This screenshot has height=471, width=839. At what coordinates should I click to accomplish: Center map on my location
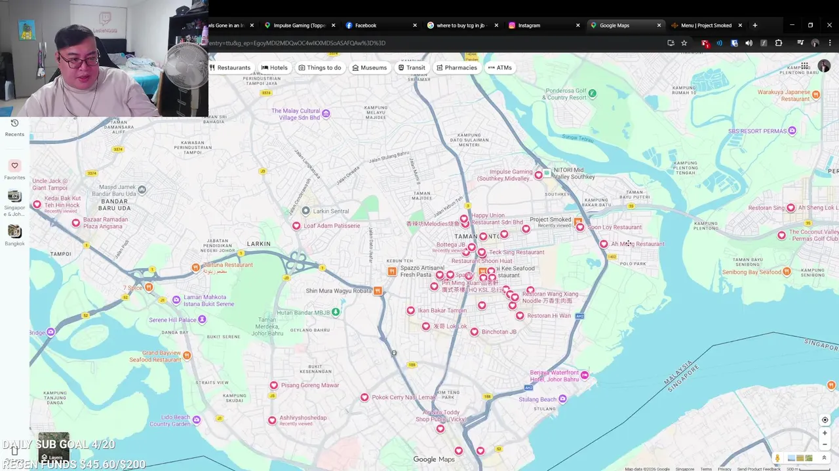[825, 420]
